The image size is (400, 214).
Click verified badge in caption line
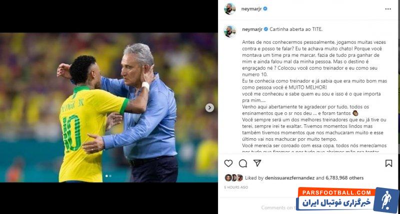point(266,29)
